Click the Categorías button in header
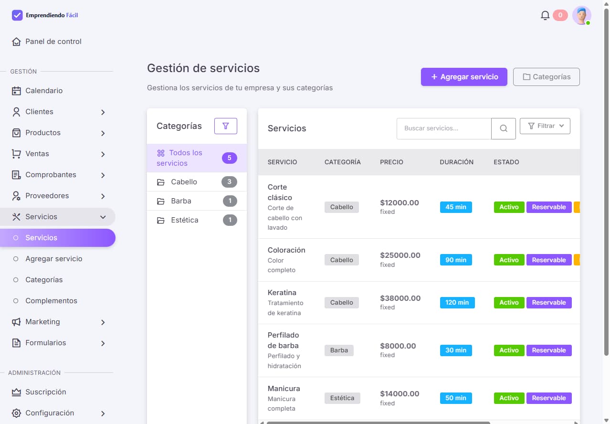 547,77
